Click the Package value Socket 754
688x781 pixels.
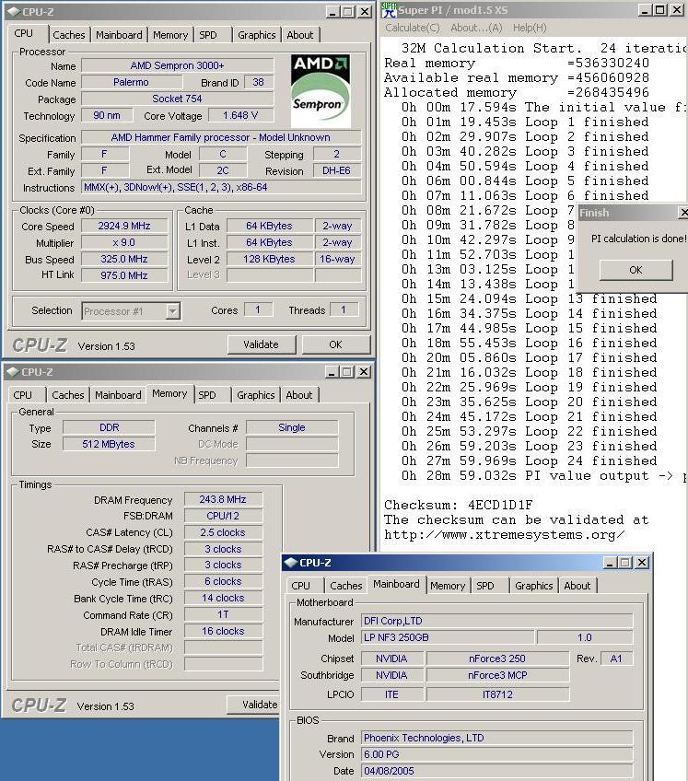coord(178,99)
